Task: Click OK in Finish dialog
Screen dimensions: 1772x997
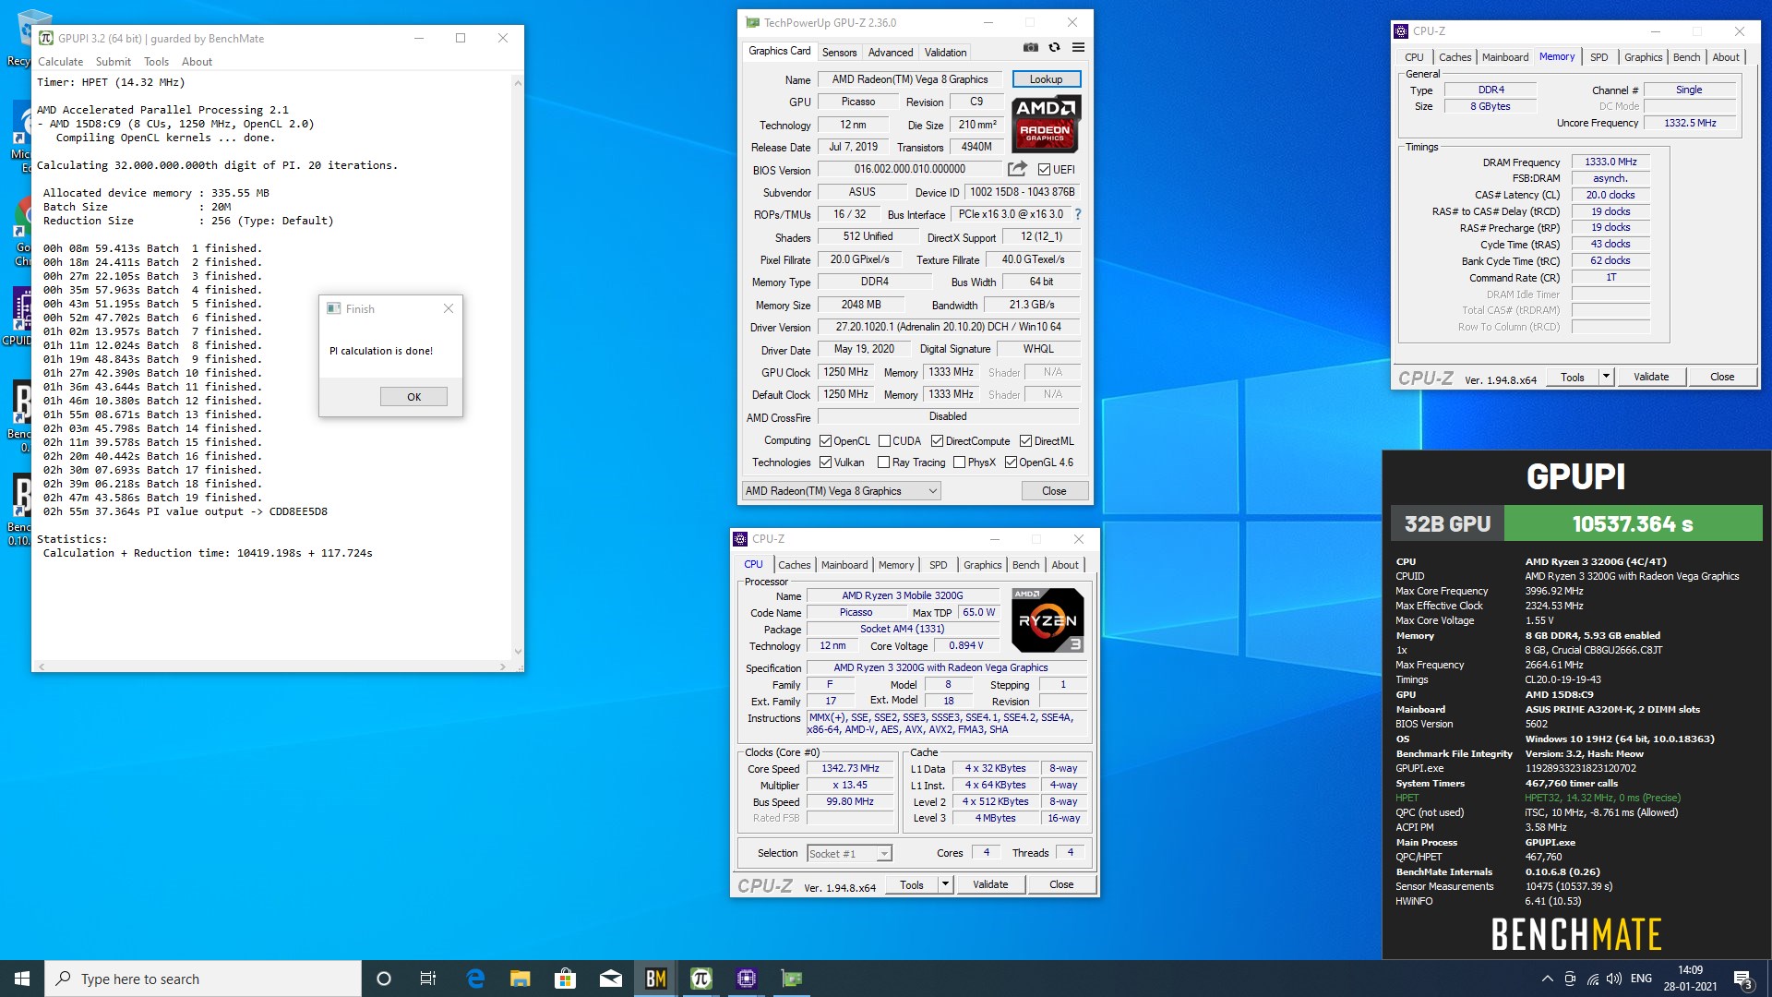Action: [x=413, y=397]
